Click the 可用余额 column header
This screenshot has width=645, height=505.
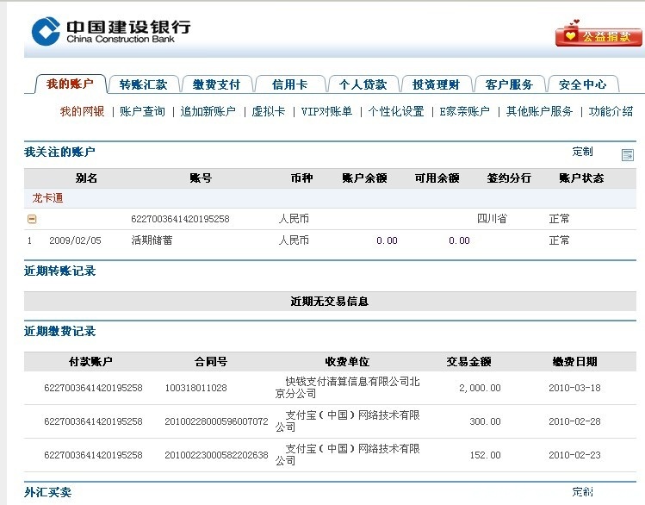tap(437, 178)
